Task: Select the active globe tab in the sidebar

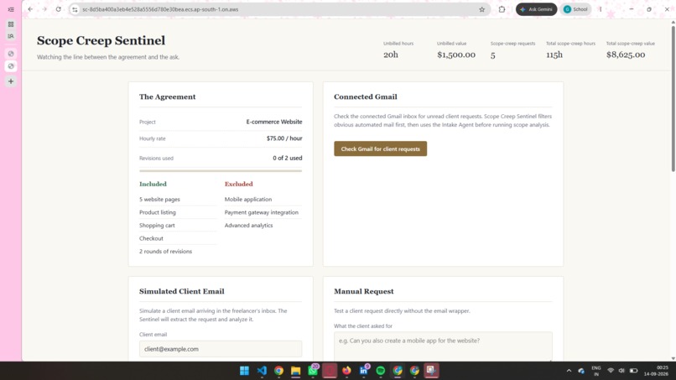Action: [11, 66]
